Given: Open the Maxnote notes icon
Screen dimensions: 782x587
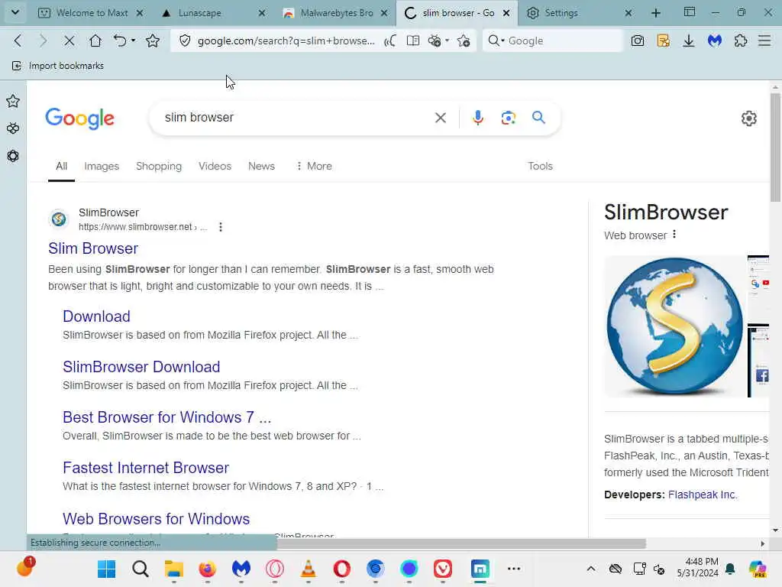Looking at the screenshot, I should click(664, 41).
